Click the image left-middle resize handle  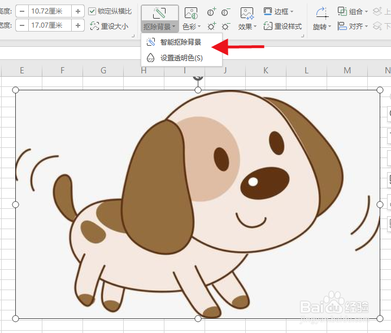point(15,204)
